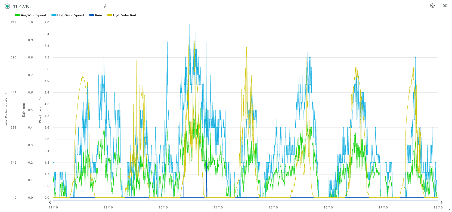
Task: Click the pencil icon to rename chart
Action: [x=105, y=6]
